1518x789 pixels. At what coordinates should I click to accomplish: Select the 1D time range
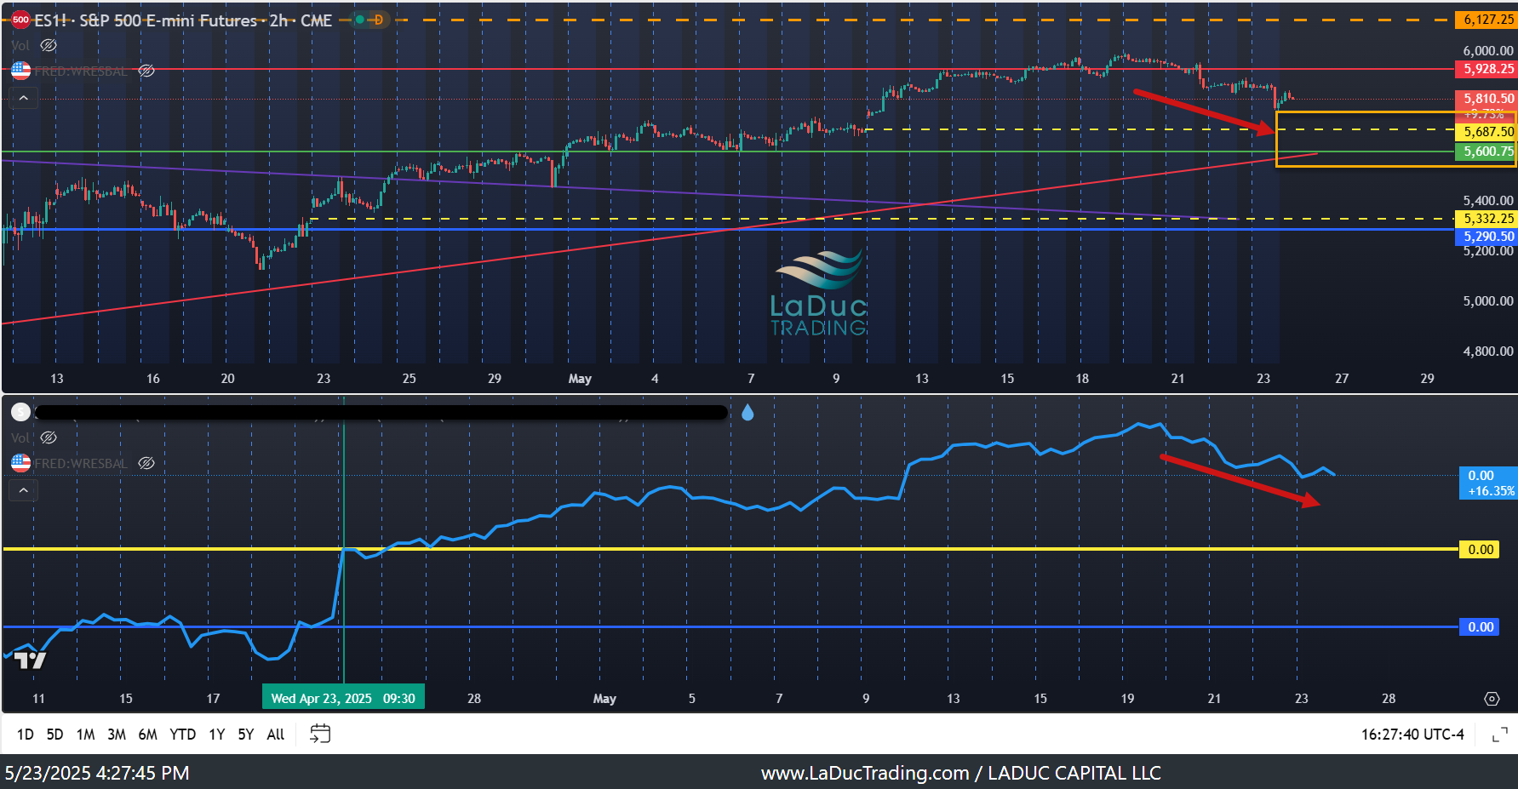click(26, 734)
